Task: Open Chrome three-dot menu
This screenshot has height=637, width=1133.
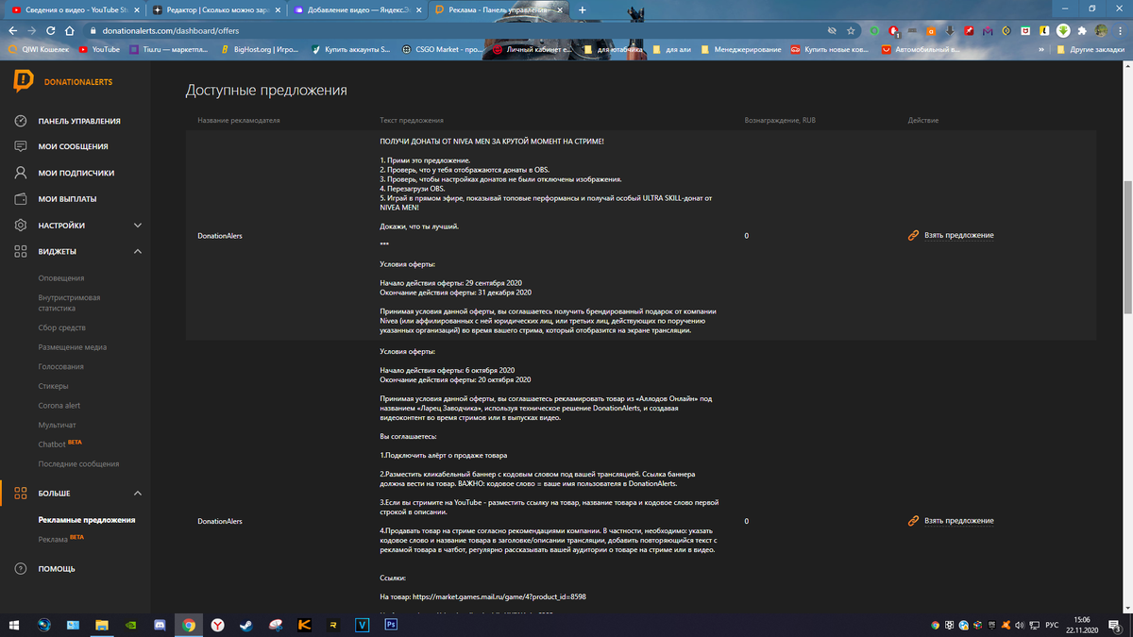Action: 1121,30
